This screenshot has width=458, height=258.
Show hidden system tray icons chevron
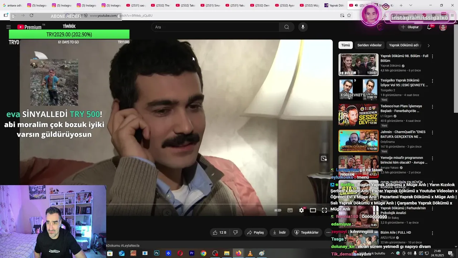(392, 253)
